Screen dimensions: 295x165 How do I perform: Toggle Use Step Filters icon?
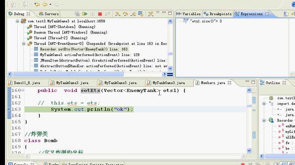click(151, 14)
